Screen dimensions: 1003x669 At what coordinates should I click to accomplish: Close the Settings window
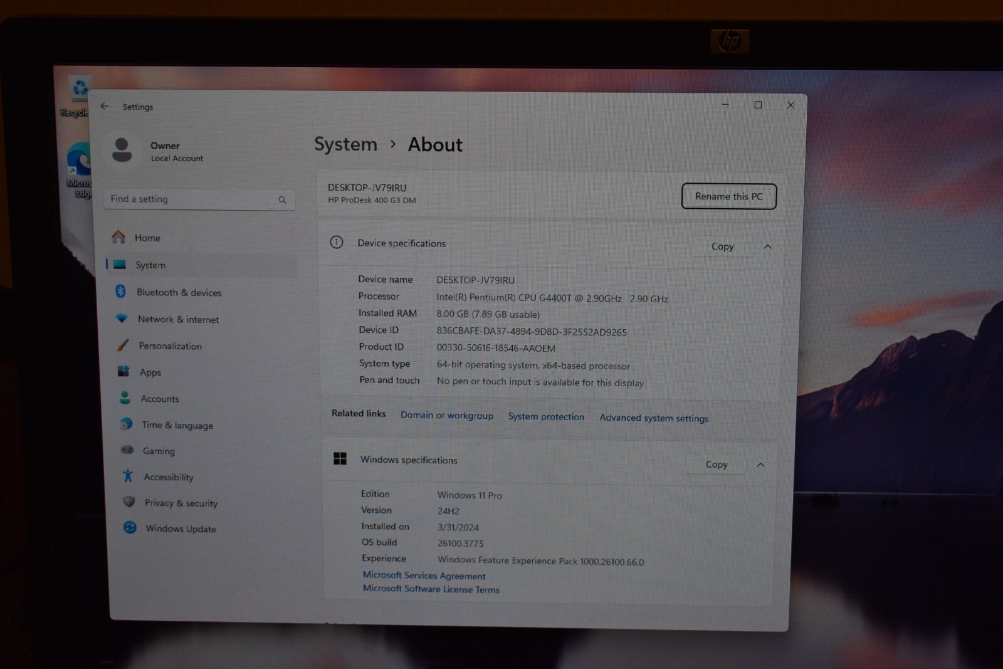(x=790, y=105)
